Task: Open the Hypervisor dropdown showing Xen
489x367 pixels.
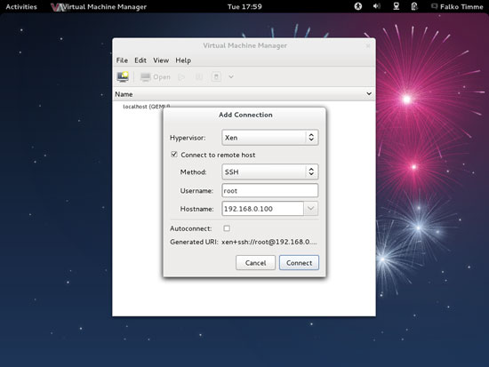Action: pyautogui.click(x=269, y=138)
